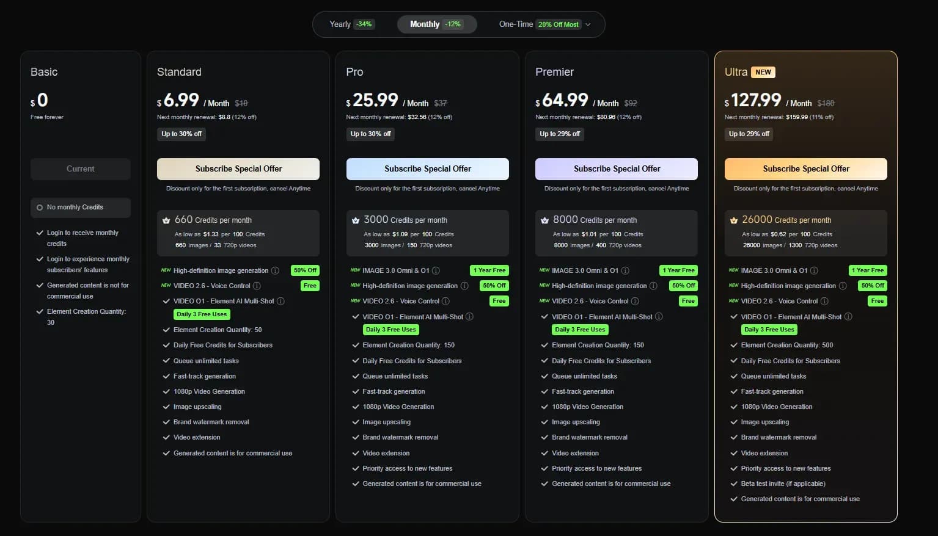Subscribe to the Premier plan special offer
The image size is (938, 536).
pyautogui.click(x=617, y=169)
